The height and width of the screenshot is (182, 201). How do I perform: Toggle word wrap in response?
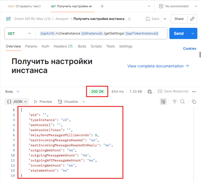pos(163,102)
